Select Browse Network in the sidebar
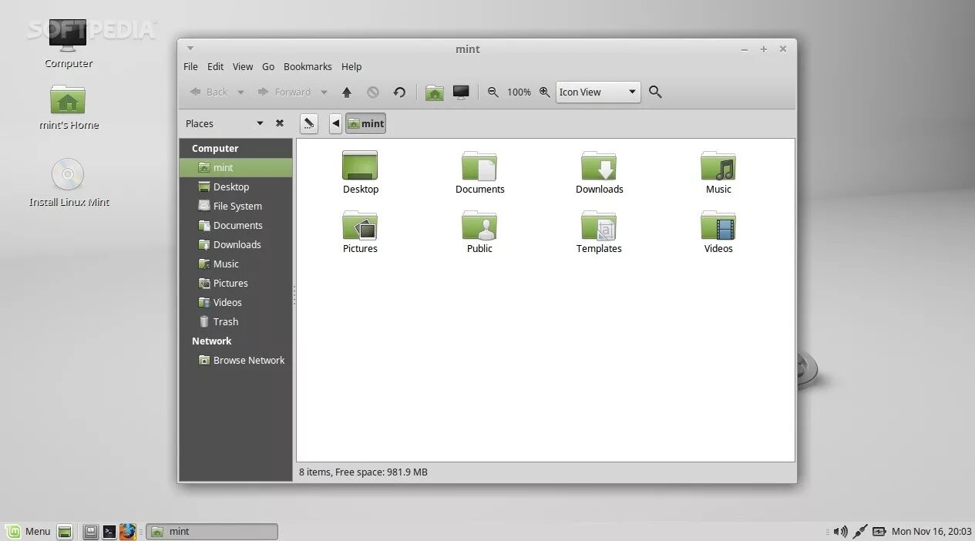The height and width of the screenshot is (541, 975). tap(236, 360)
